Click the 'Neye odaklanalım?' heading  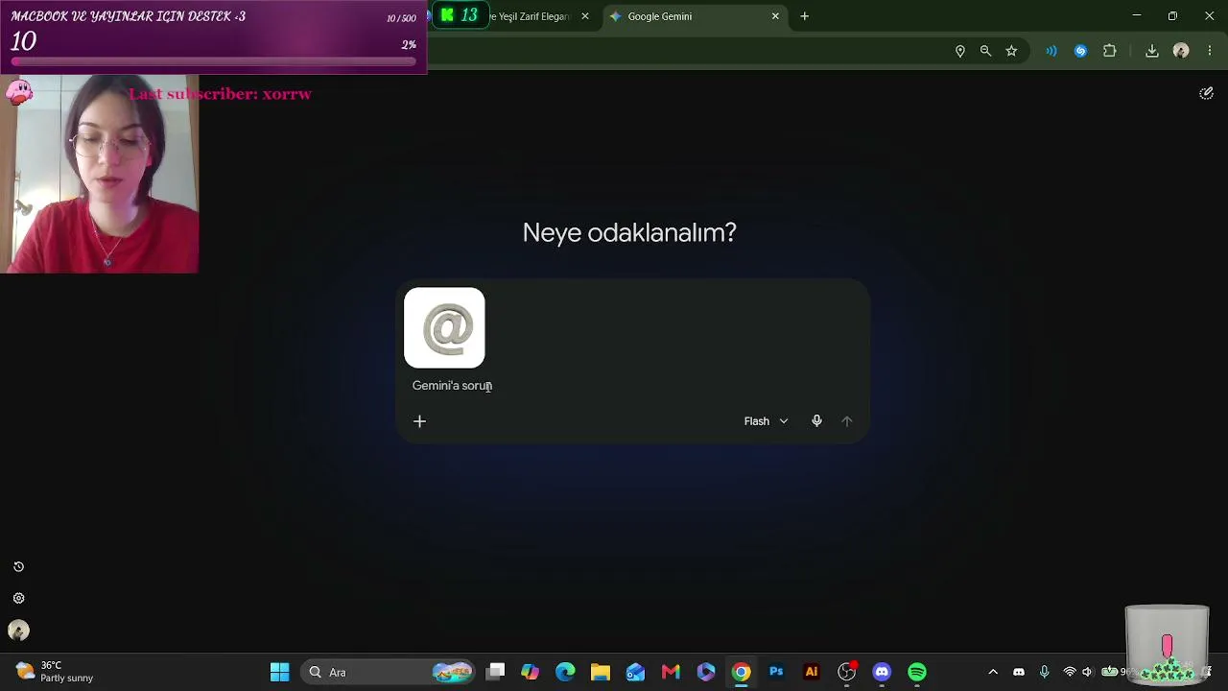629,232
